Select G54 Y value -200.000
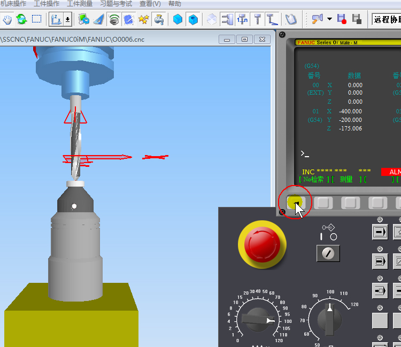This screenshot has width=401, height=347. click(x=350, y=120)
